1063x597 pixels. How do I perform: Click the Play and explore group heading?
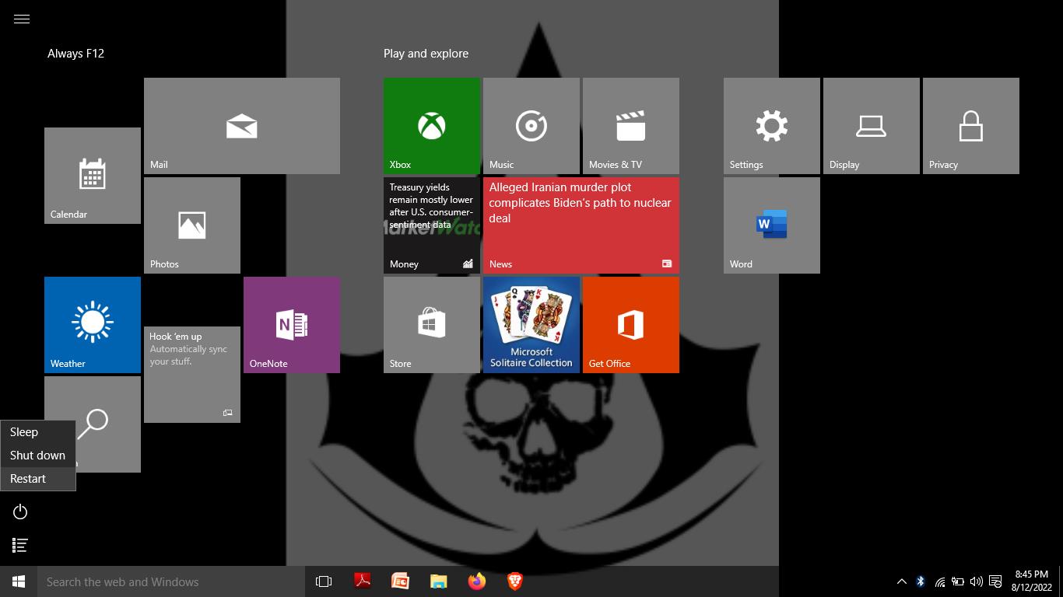click(x=426, y=54)
